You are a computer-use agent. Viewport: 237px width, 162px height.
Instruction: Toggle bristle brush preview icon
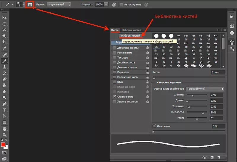coord(204,157)
